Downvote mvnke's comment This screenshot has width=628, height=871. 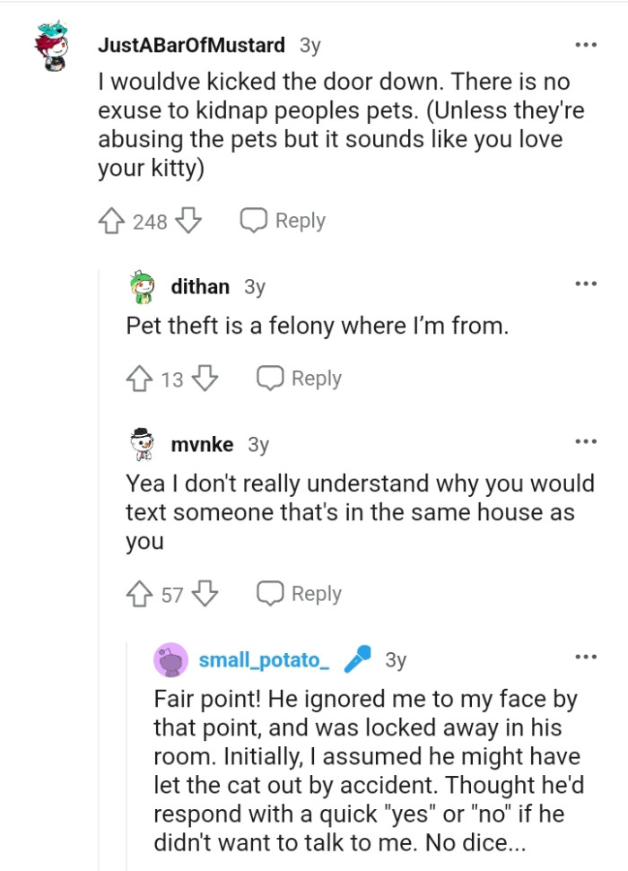tap(205, 594)
